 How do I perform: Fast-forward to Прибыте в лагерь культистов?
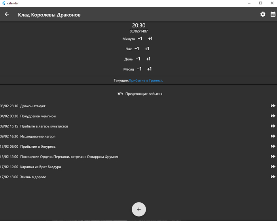pyautogui.click(x=273, y=126)
